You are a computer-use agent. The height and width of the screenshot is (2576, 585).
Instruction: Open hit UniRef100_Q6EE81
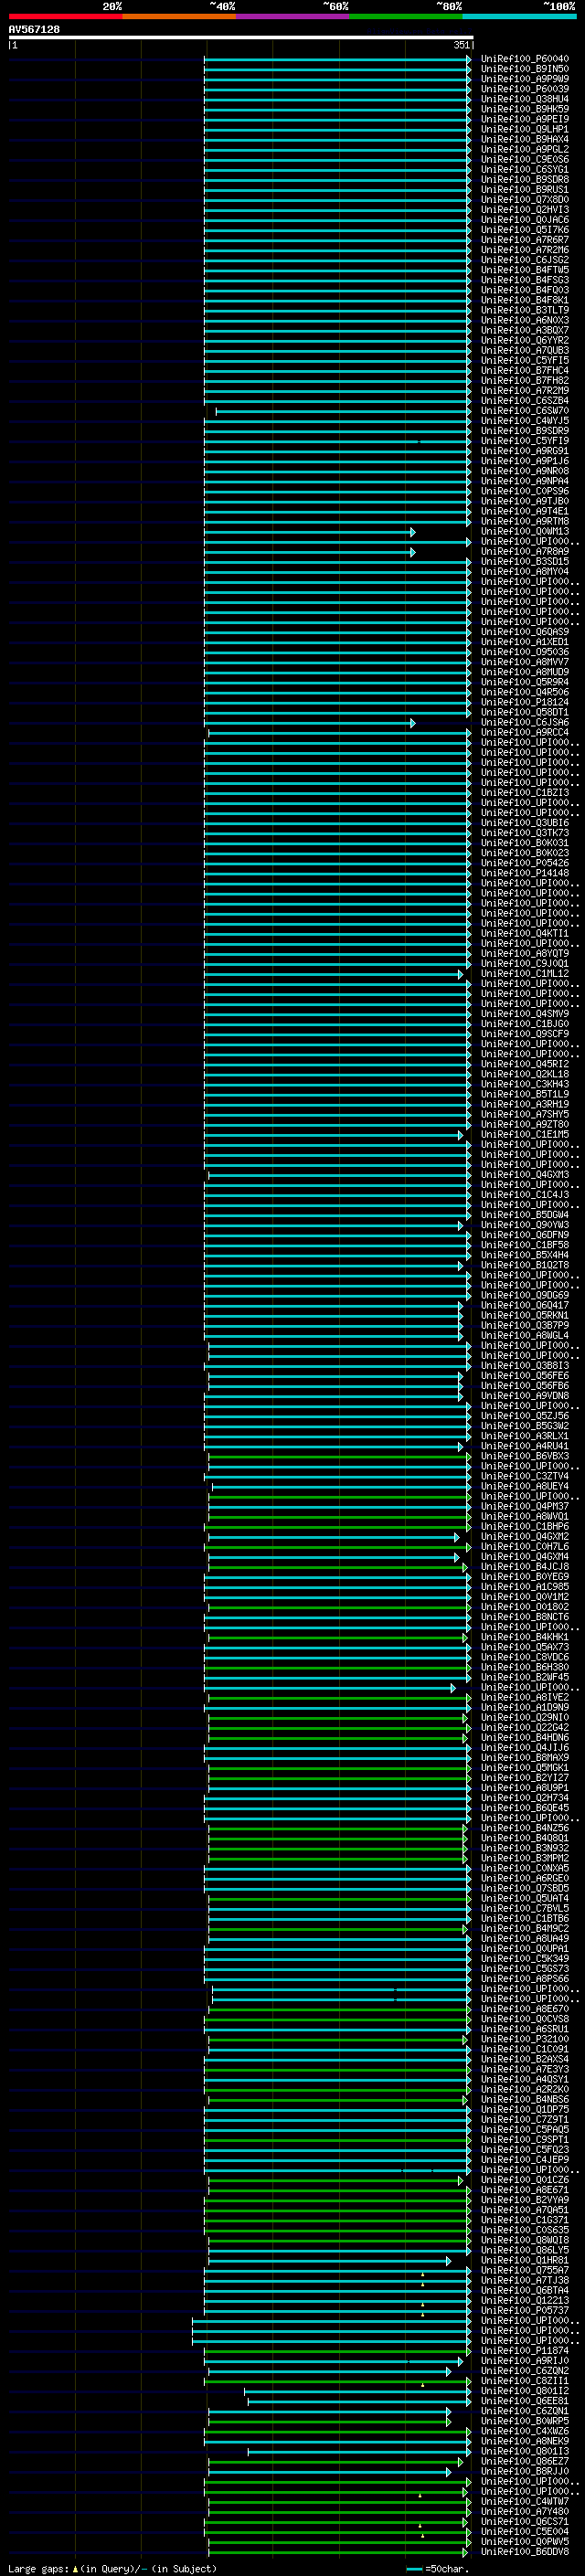click(x=524, y=2401)
